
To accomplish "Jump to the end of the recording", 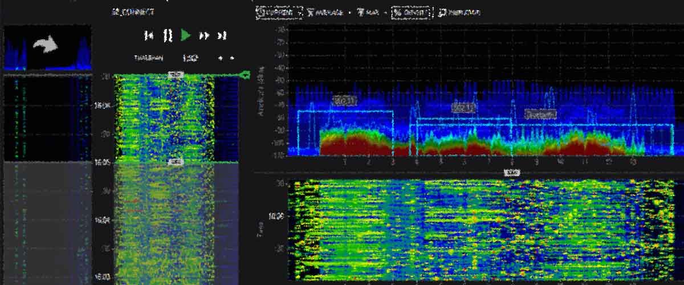I will tap(223, 35).
